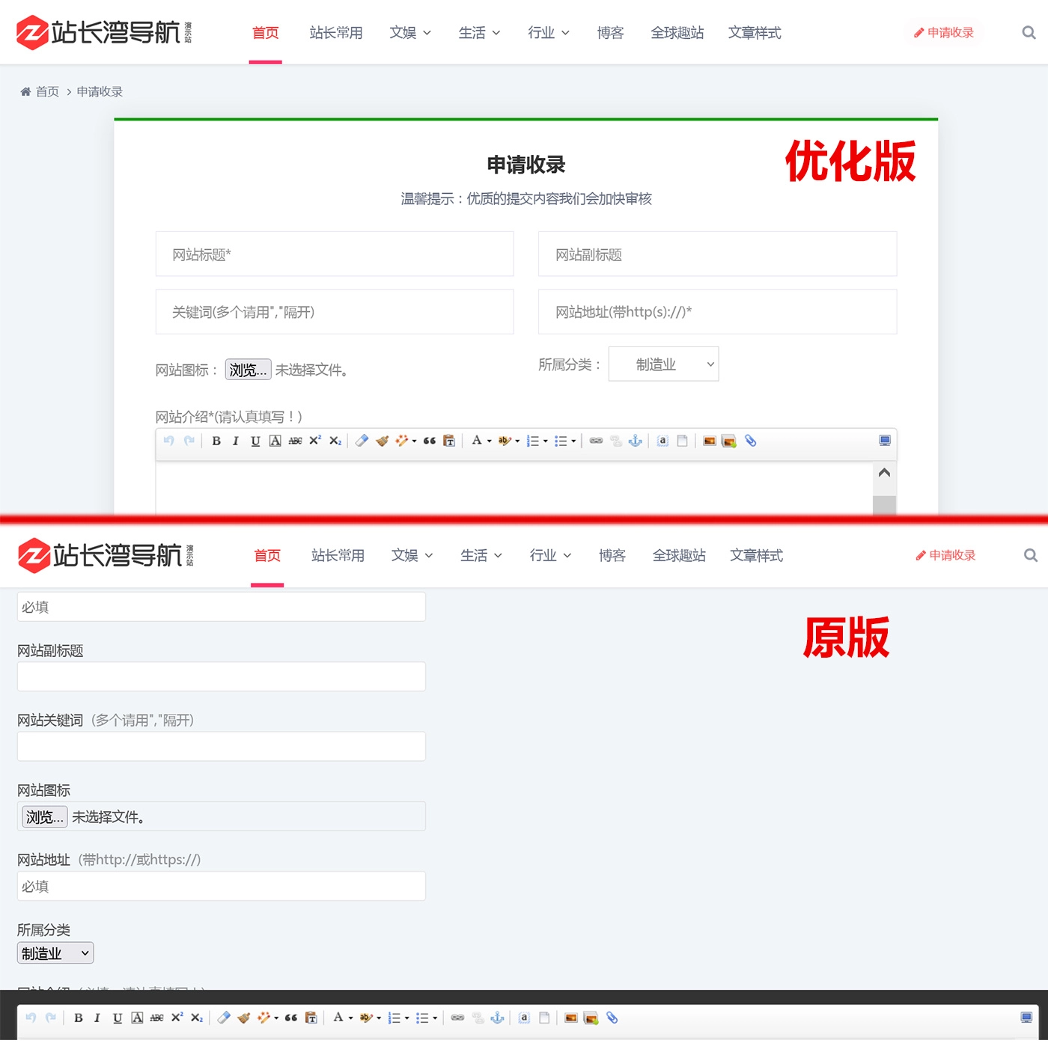Open the 制造业 category select in 原版 form
The width and height of the screenshot is (1048, 1043).
pyautogui.click(x=55, y=953)
